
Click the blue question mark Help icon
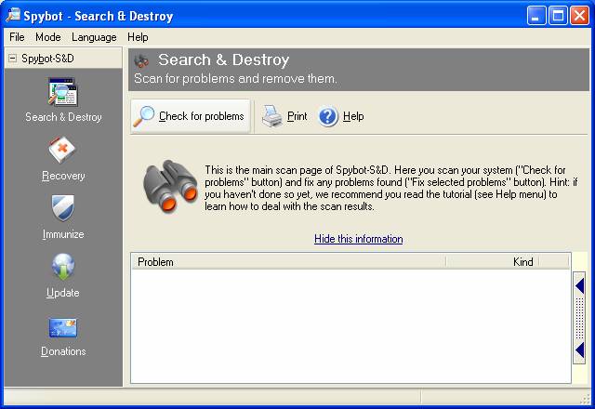point(328,116)
